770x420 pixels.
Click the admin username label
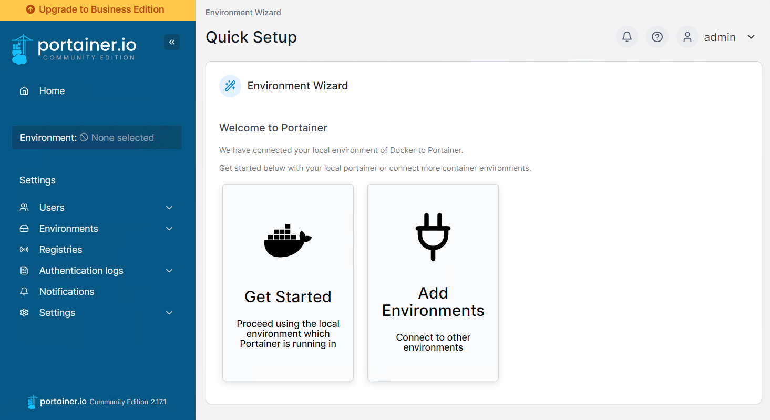(x=720, y=37)
